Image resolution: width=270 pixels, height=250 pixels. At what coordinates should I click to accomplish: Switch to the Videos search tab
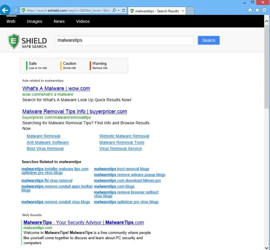(x=83, y=21)
